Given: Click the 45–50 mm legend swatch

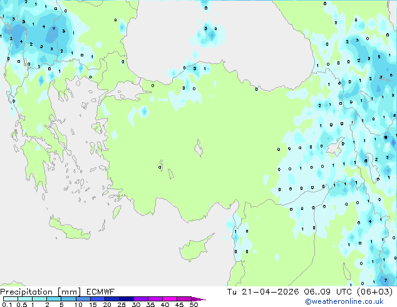Looking at the screenshot, I should point(184,299).
